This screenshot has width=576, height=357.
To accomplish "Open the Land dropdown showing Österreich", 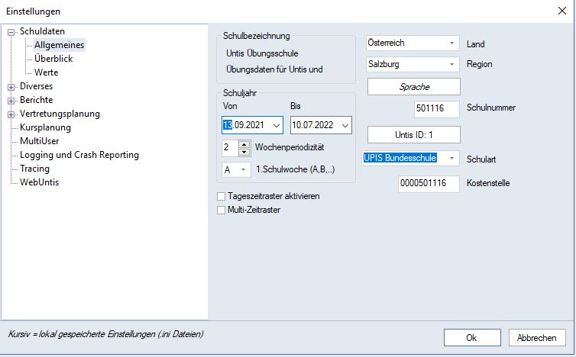I will [451, 44].
